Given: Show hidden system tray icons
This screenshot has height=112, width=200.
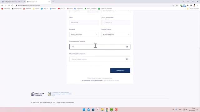Looking at the screenshot, I should 173,110.
